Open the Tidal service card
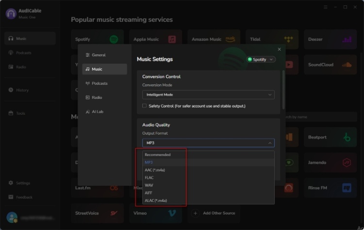Viewport: 364px width, 230px height. 272,39
